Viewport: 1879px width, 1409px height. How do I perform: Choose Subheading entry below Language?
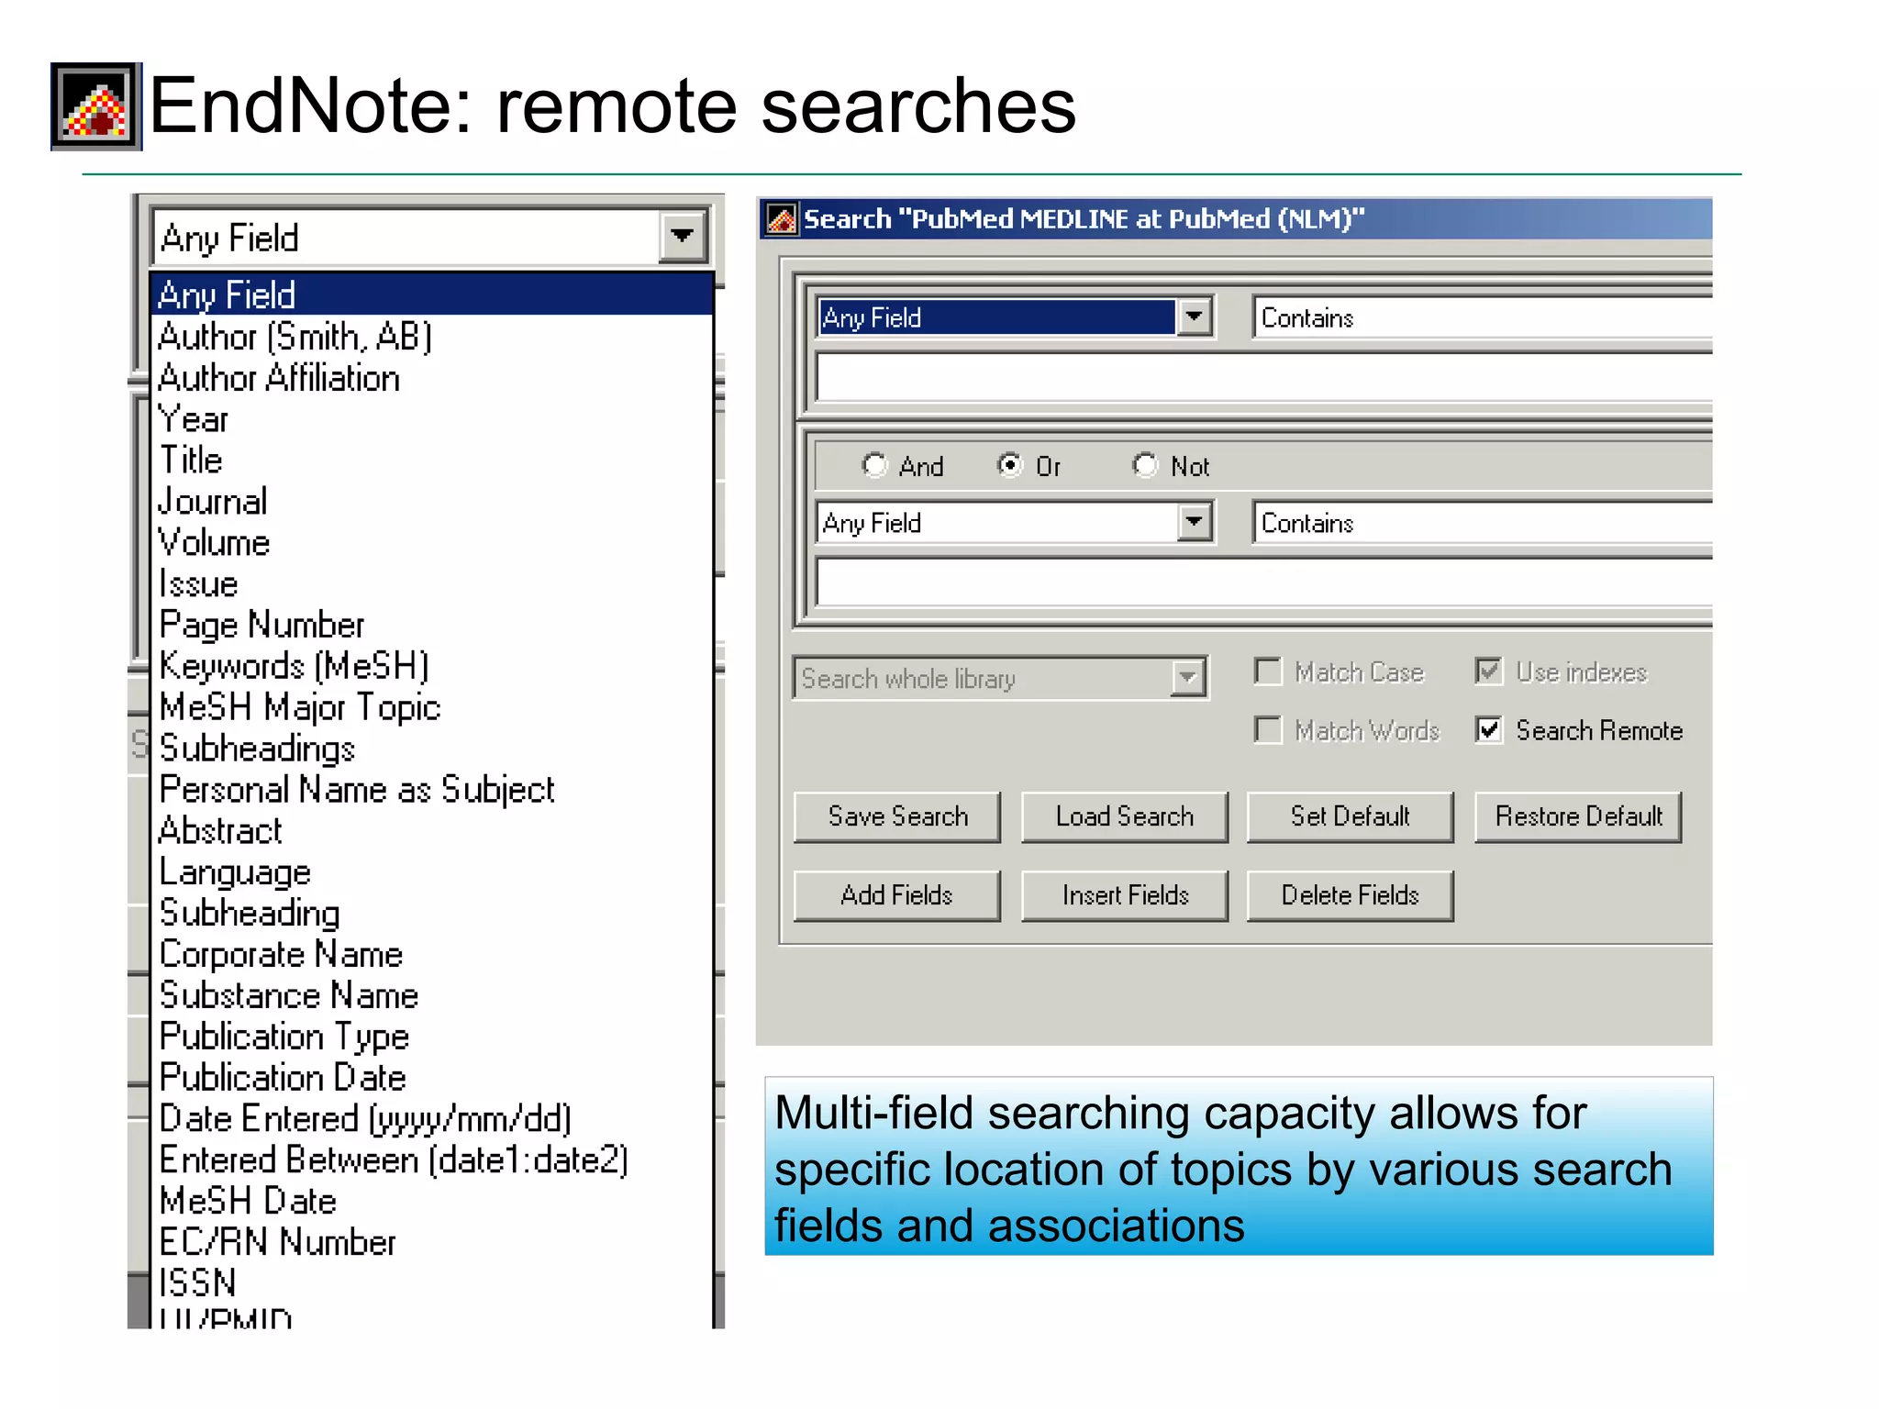point(431,914)
